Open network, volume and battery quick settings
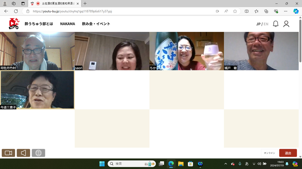Screen dimensions: 302x169 259,164
